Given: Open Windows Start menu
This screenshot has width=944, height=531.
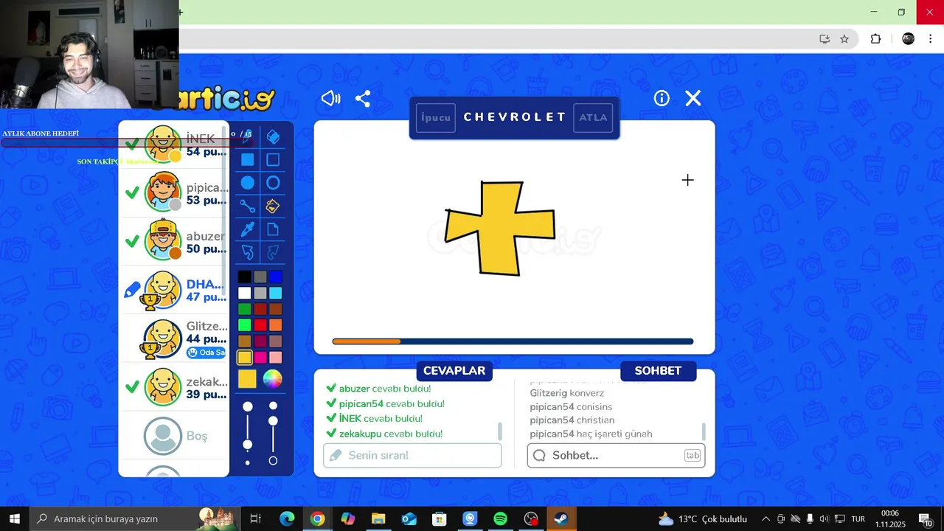Looking at the screenshot, I should 14,518.
